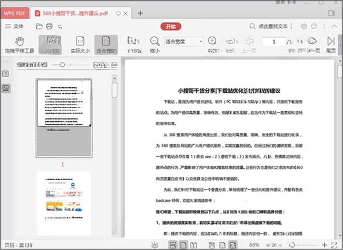
Task: Click the red 开始 button
Action: coord(170,26)
